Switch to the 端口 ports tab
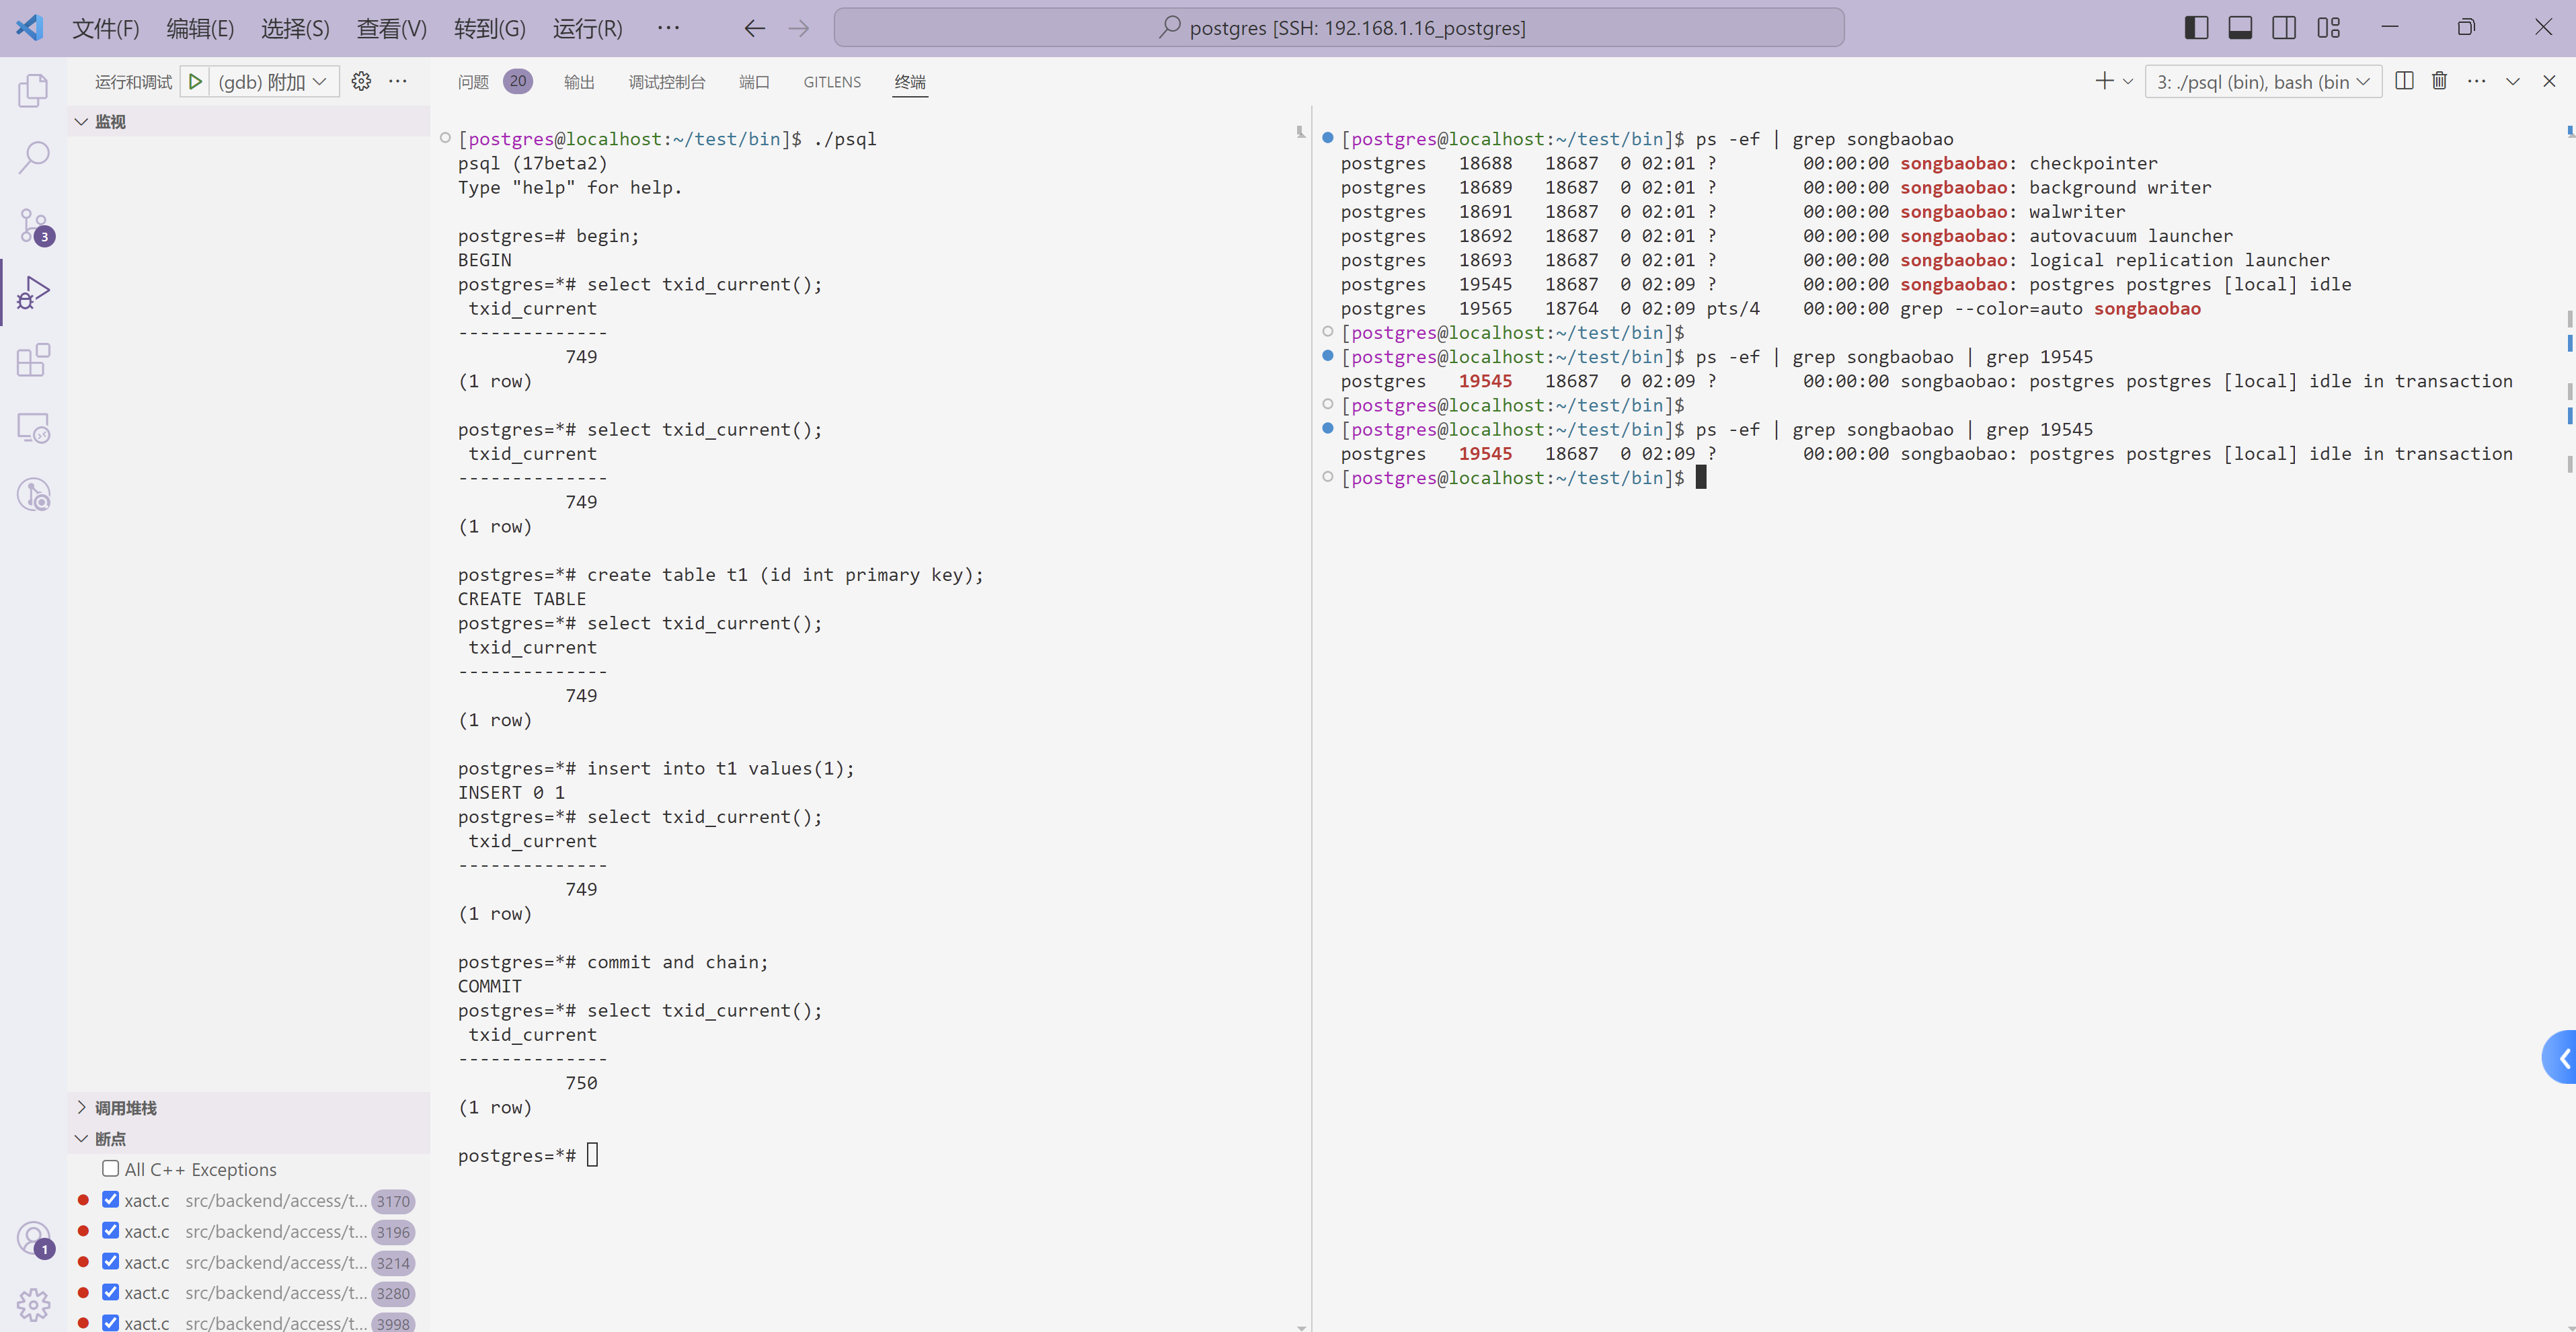 754,82
